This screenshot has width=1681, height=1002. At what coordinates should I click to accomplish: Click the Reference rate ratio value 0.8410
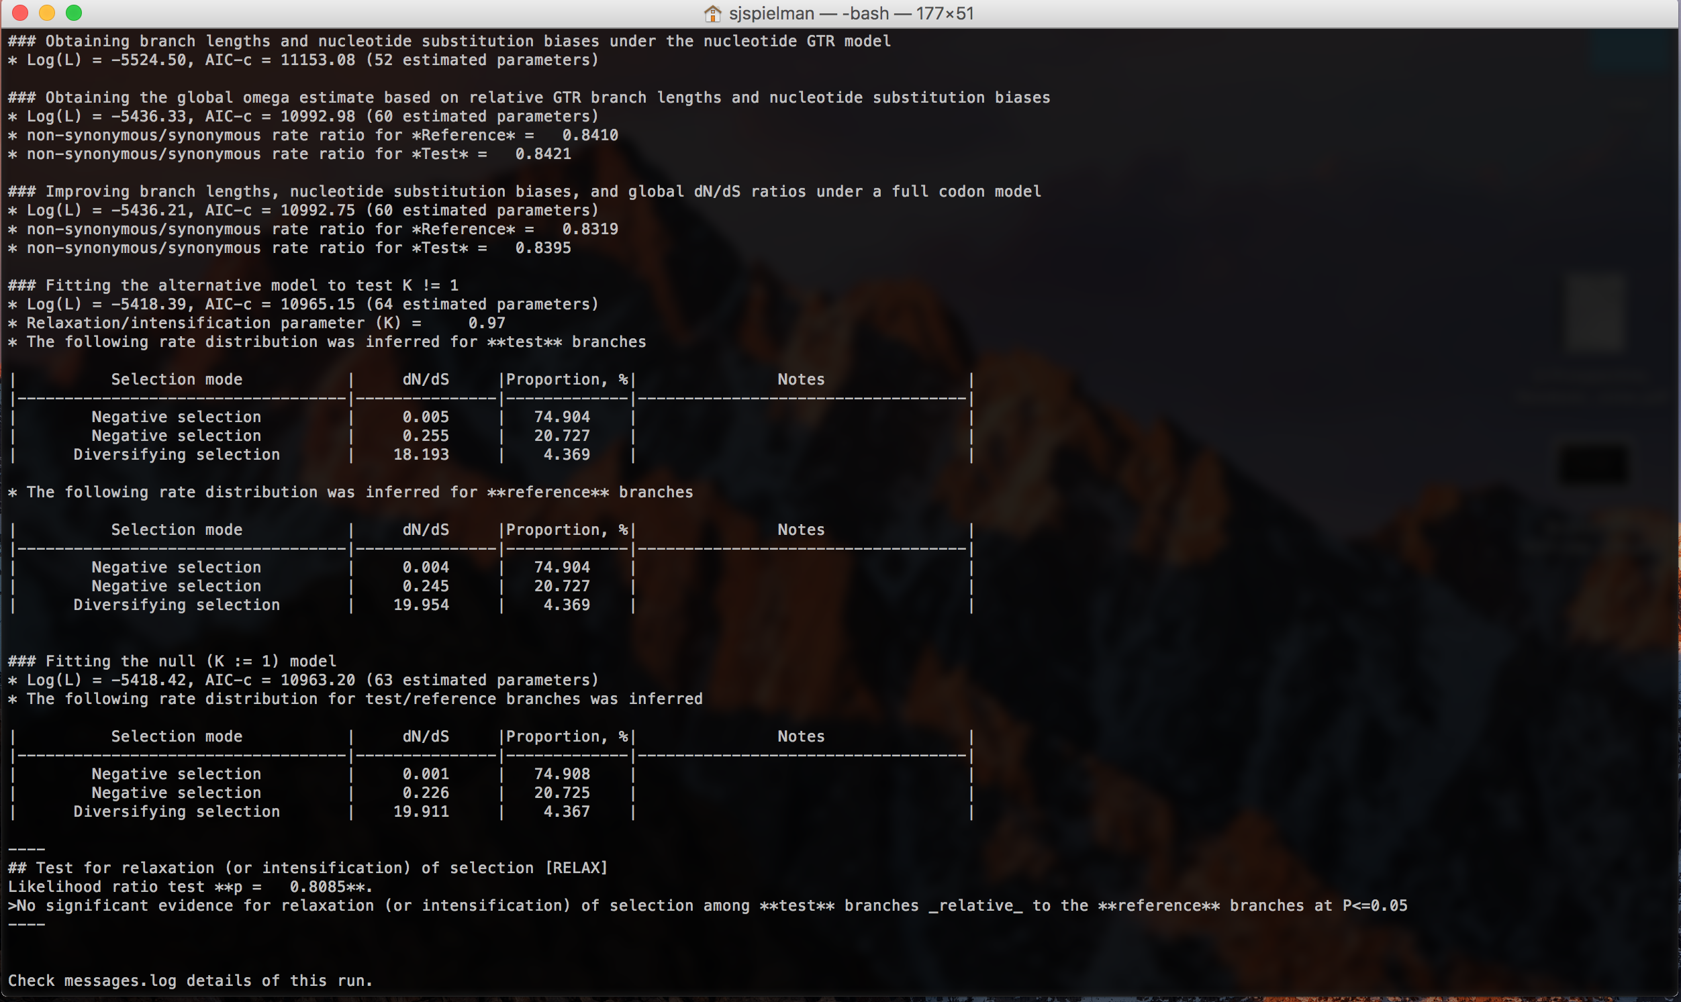[x=590, y=135]
